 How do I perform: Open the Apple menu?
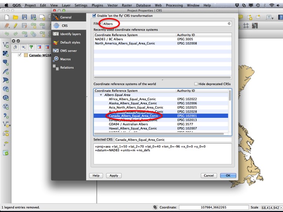point(7,5)
